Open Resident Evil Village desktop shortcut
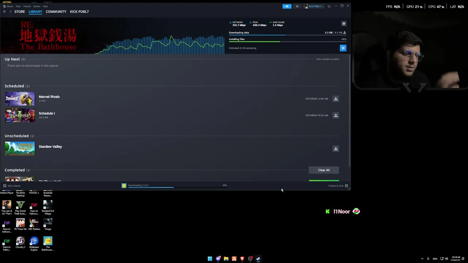Screen dimensions: 468x263 tap(48, 207)
